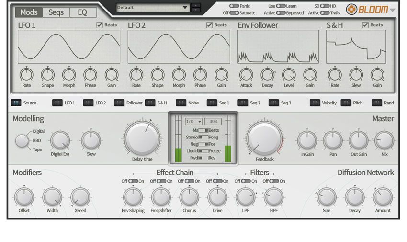Viewport: 407px width, 242px height.
Task: Click the Digital Era knob
Action: pos(60,140)
